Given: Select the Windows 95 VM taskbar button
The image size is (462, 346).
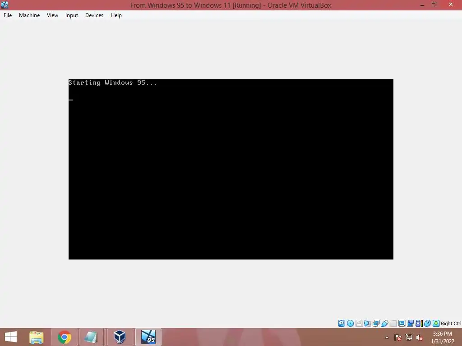Looking at the screenshot, I should [x=148, y=337].
